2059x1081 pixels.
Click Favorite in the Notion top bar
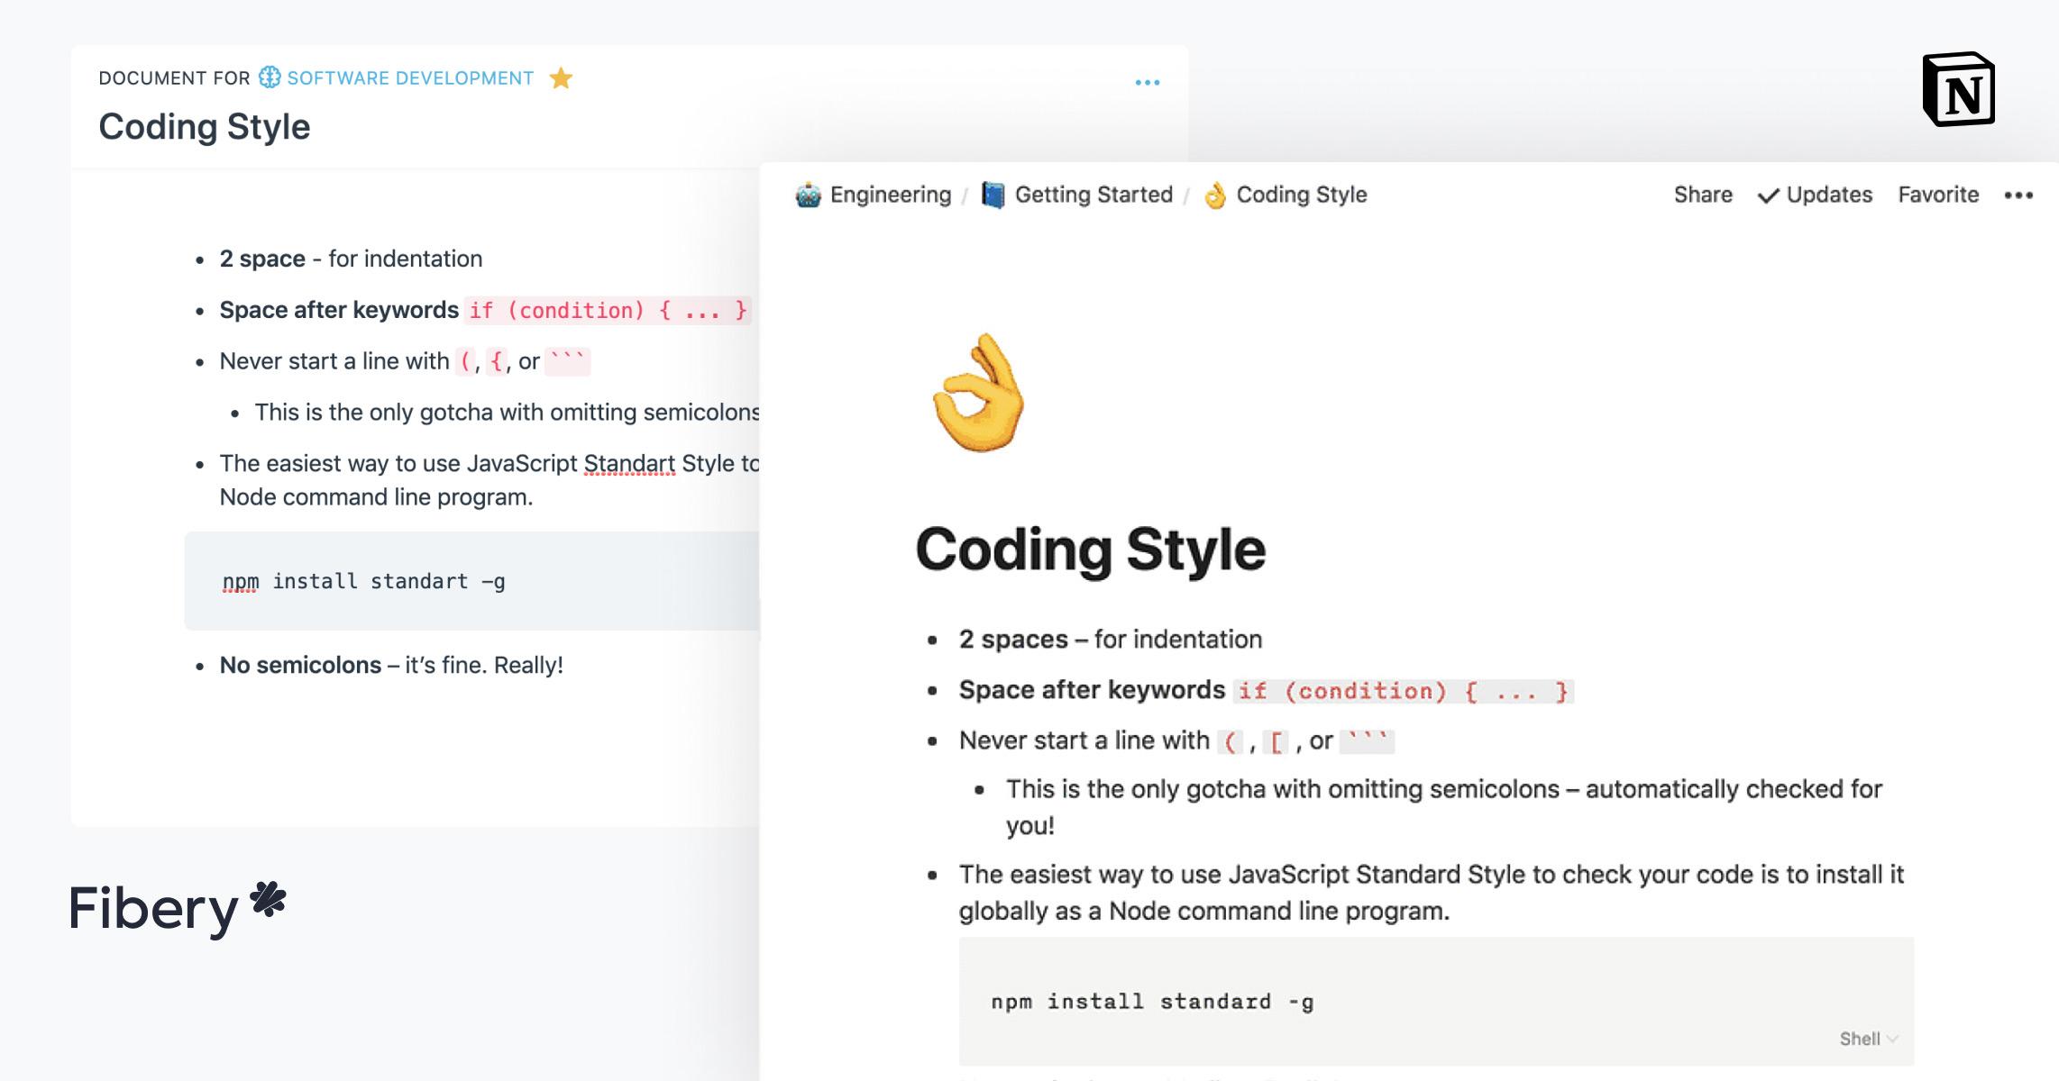[1938, 195]
